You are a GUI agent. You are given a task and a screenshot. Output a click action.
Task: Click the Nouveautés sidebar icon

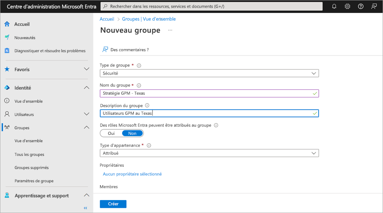[x=7, y=37]
